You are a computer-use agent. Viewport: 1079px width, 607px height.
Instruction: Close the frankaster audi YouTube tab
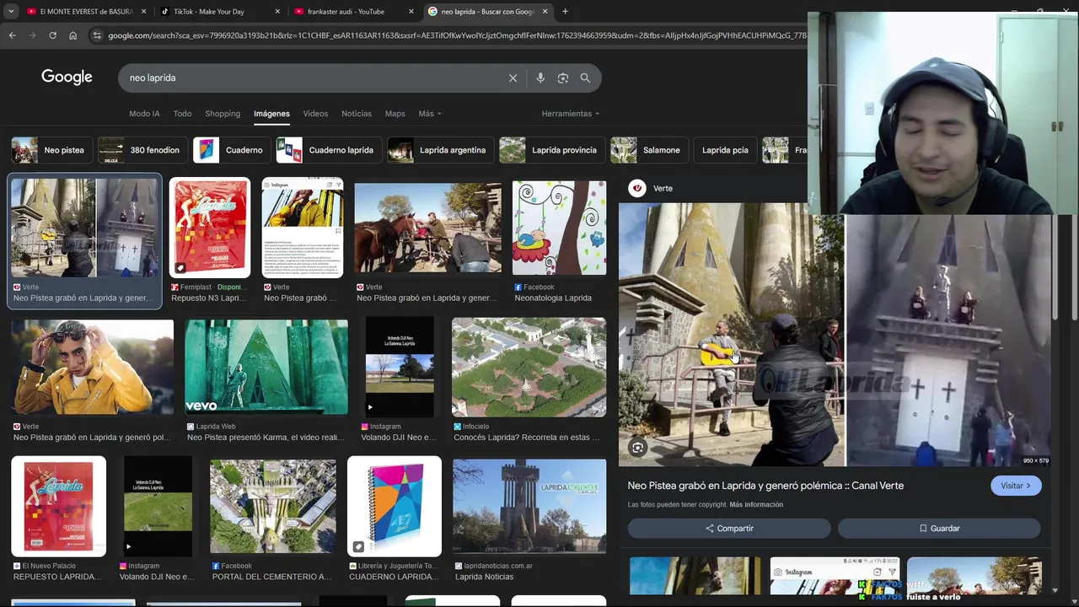[411, 12]
